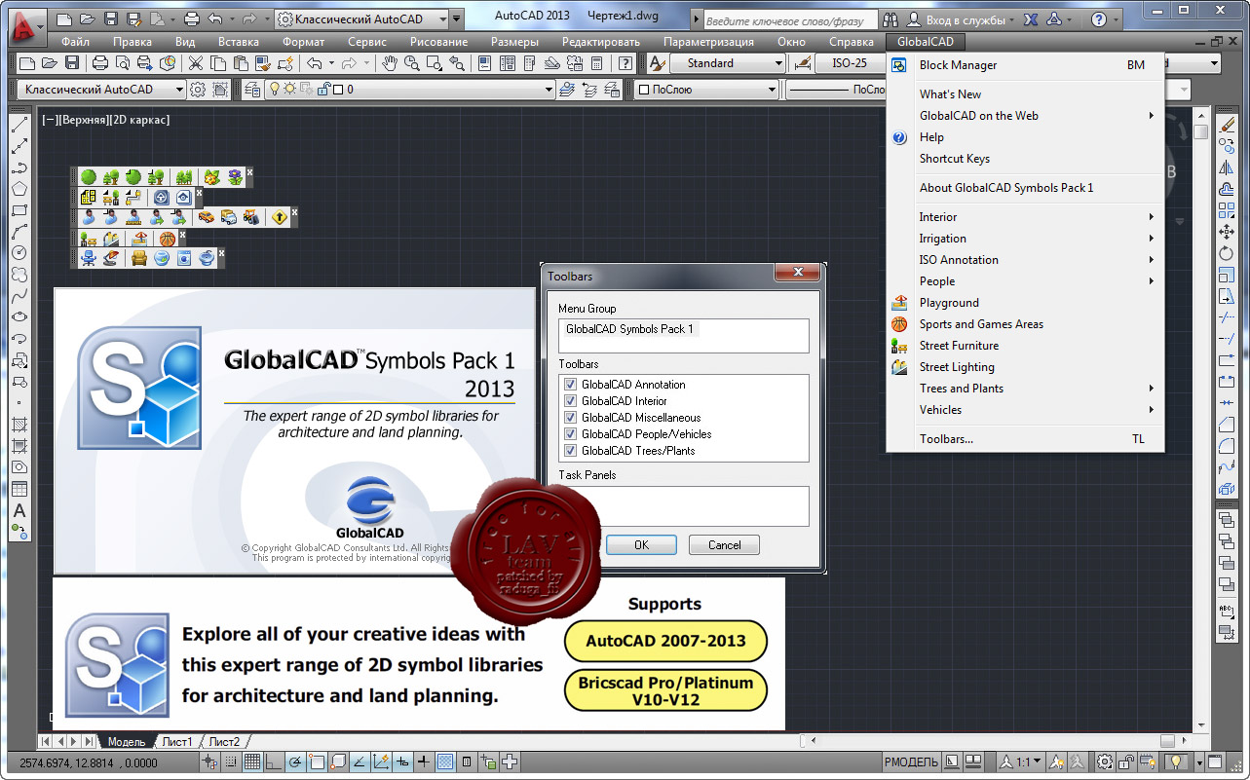Click the Plot (printer) icon in standard toolbar

pyautogui.click(x=99, y=63)
